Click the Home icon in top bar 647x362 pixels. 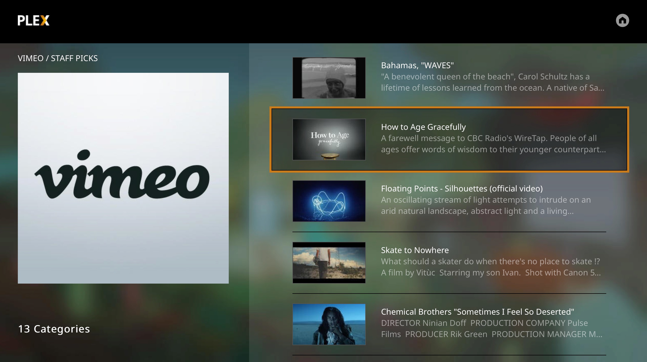click(x=622, y=20)
